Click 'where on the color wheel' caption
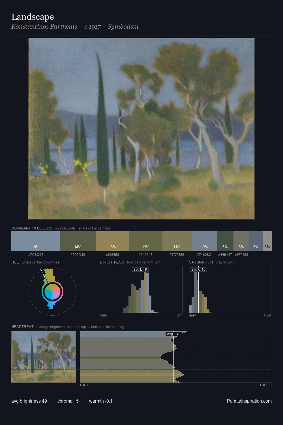The width and height of the screenshot is (283, 425). click(x=41, y=262)
